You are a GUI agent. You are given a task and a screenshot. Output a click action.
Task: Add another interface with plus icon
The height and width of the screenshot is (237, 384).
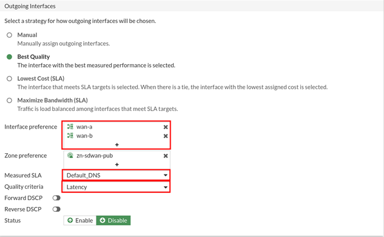[117, 144]
